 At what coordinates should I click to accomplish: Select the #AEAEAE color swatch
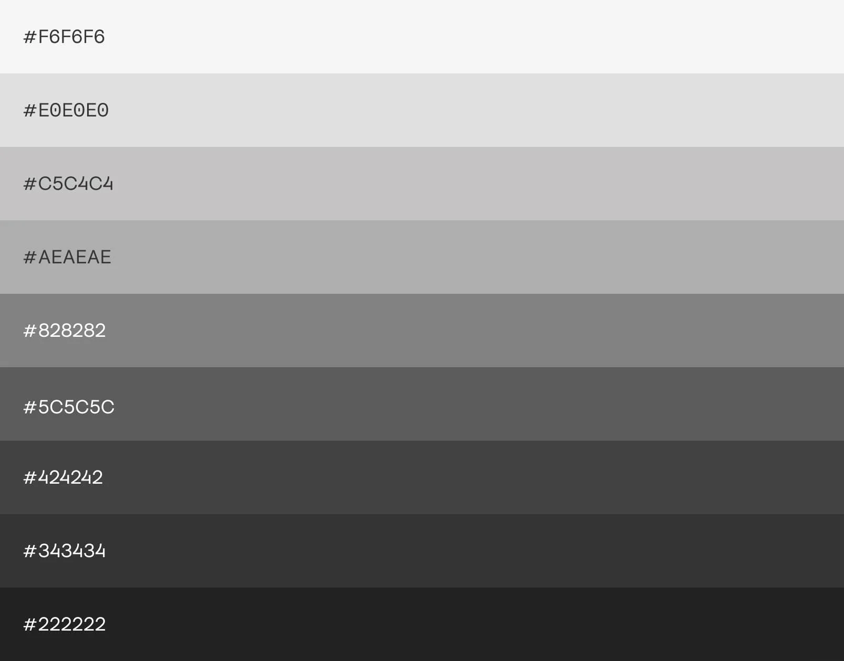coord(422,257)
